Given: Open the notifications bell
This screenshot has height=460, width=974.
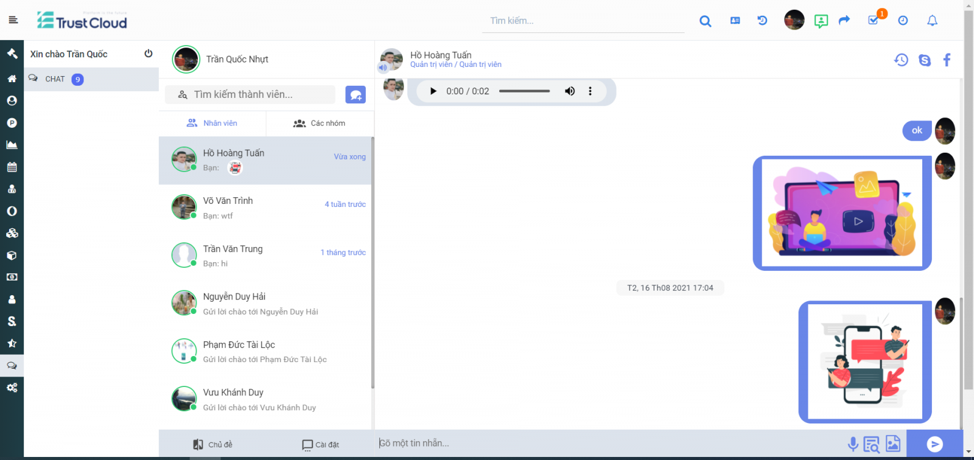Looking at the screenshot, I should click(932, 21).
